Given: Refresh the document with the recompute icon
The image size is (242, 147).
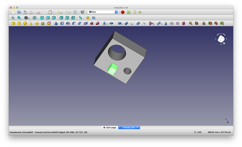Looking at the screenshot, I should pyautogui.click(x=75, y=12).
